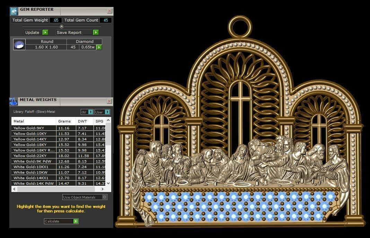This screenshot has height=238, width=370.
Task: Select the Yellow Gold:9KY row
Action: click(59, 128)
